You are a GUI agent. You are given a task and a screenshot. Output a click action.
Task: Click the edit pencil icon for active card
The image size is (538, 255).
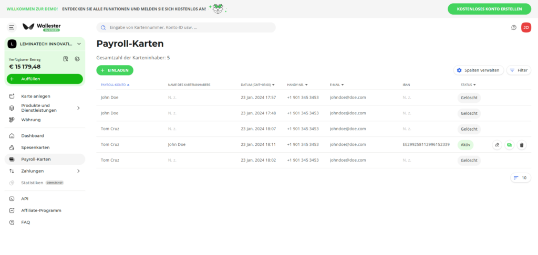(497, 145)
